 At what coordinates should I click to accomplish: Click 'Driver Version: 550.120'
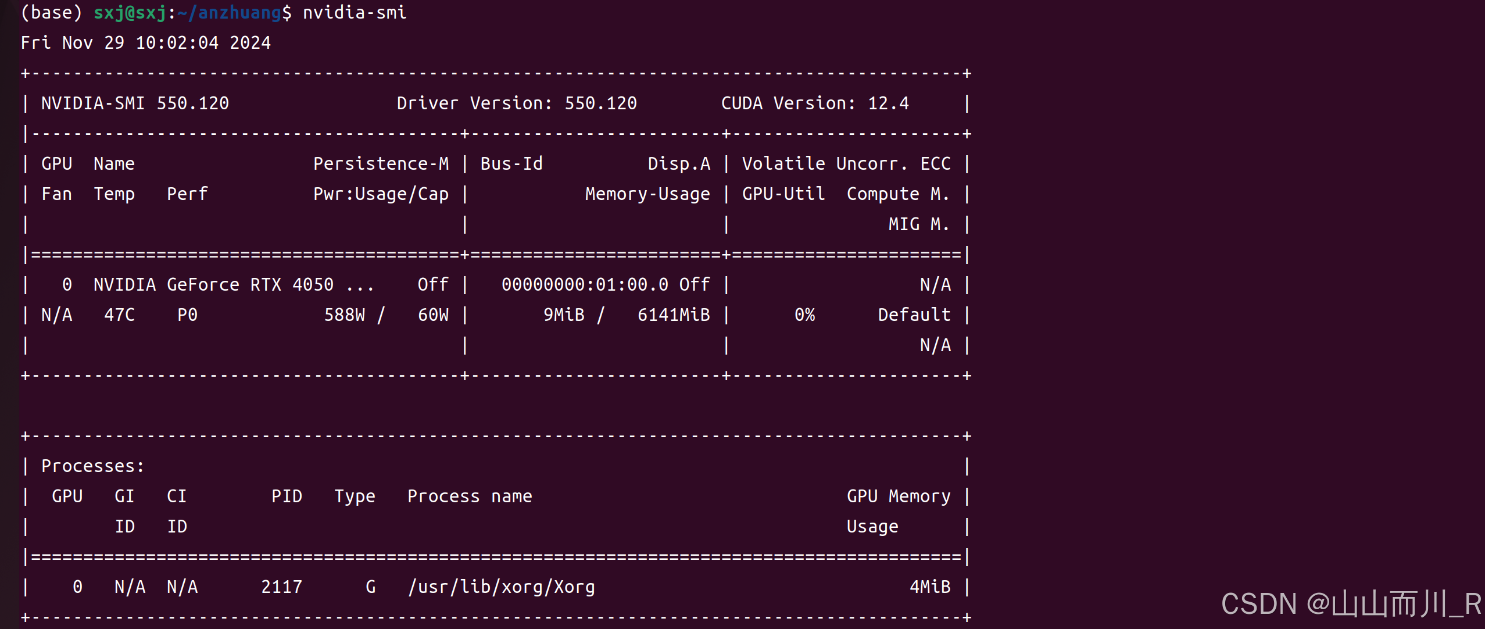click(x=517, y=103)
